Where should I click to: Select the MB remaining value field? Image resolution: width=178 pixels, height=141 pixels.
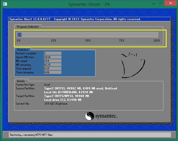click(52, 65)
